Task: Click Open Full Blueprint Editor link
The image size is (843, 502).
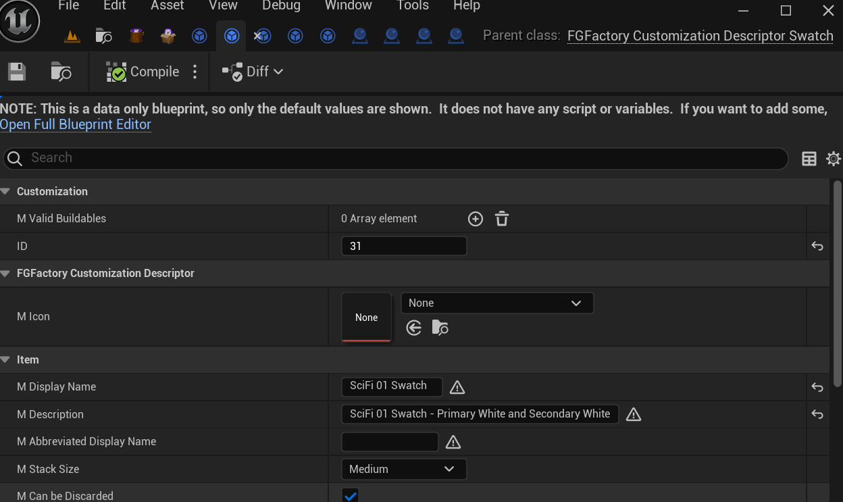Action: tap(76, 124)
